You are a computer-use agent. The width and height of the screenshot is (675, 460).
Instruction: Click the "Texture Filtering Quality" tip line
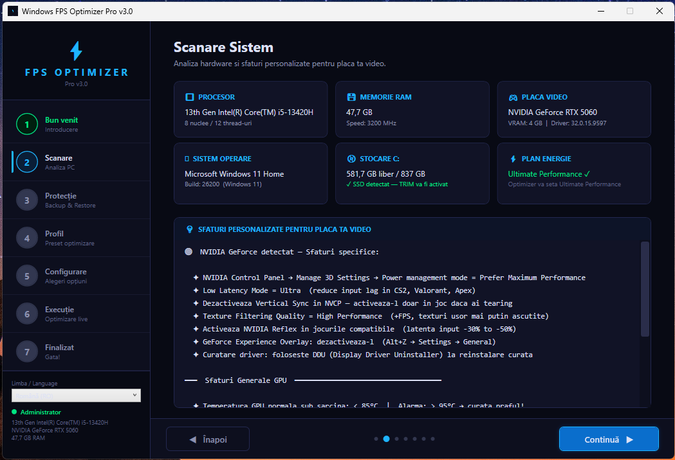point(371,316)
